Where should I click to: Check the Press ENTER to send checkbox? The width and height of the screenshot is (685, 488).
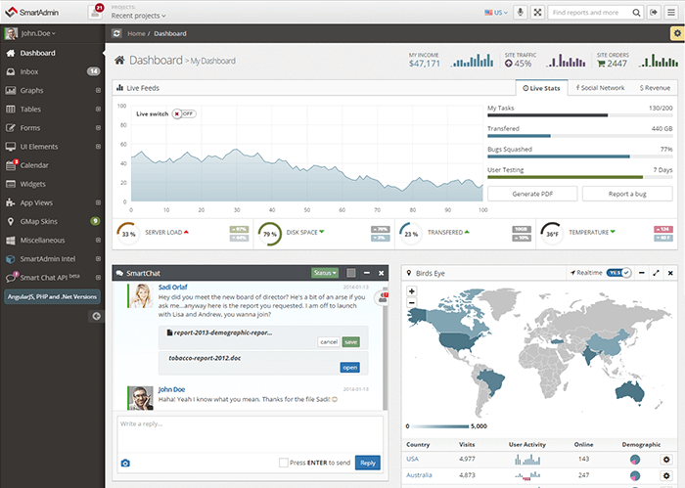[x=284, y=463]
